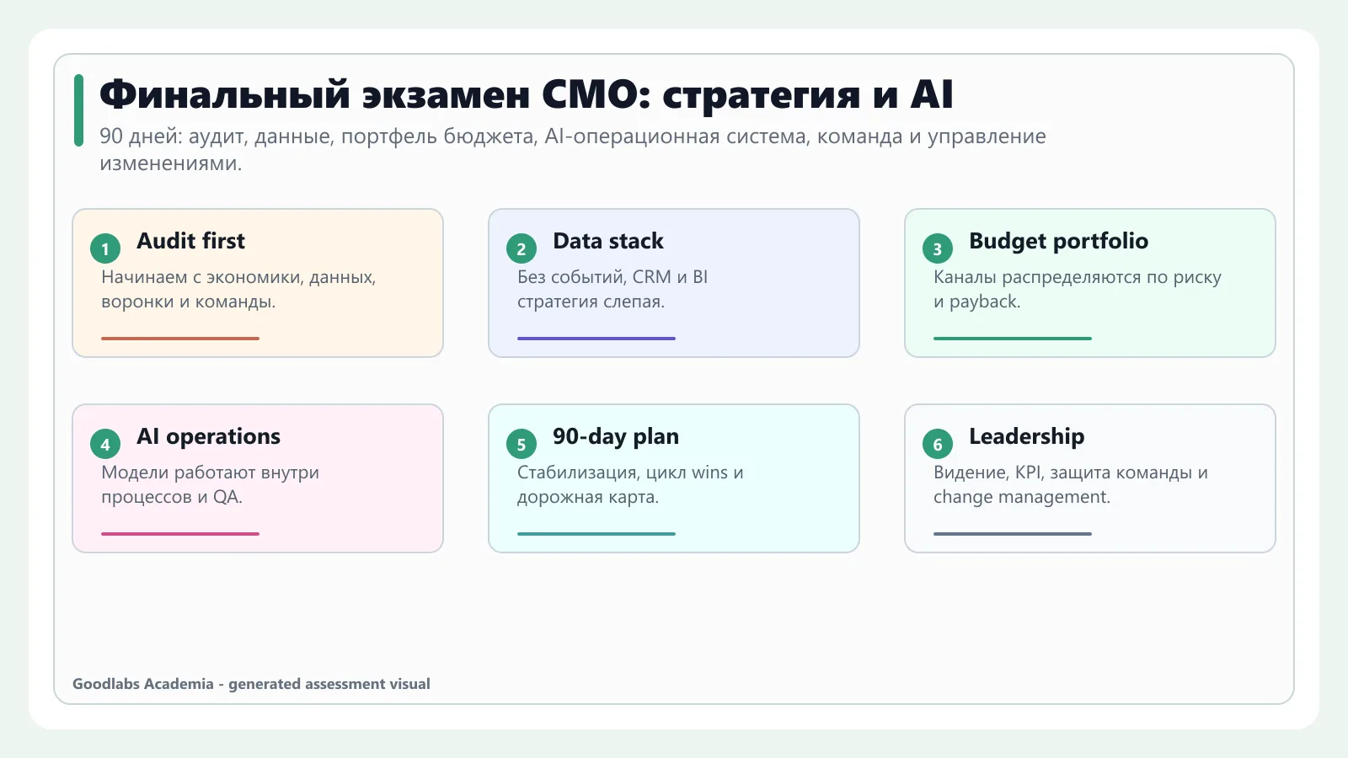Click the text "Начинаем с экономики, данных, воронки и команды."

click(x=238, y=289)
